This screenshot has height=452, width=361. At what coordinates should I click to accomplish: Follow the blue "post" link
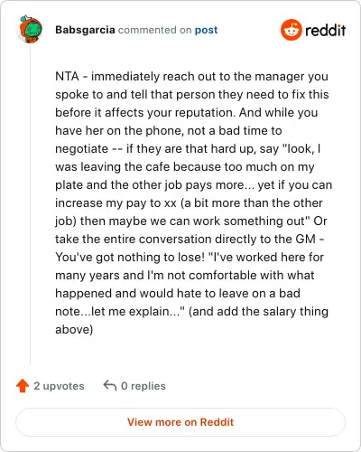pyautogui.click(x=206, y=30)
